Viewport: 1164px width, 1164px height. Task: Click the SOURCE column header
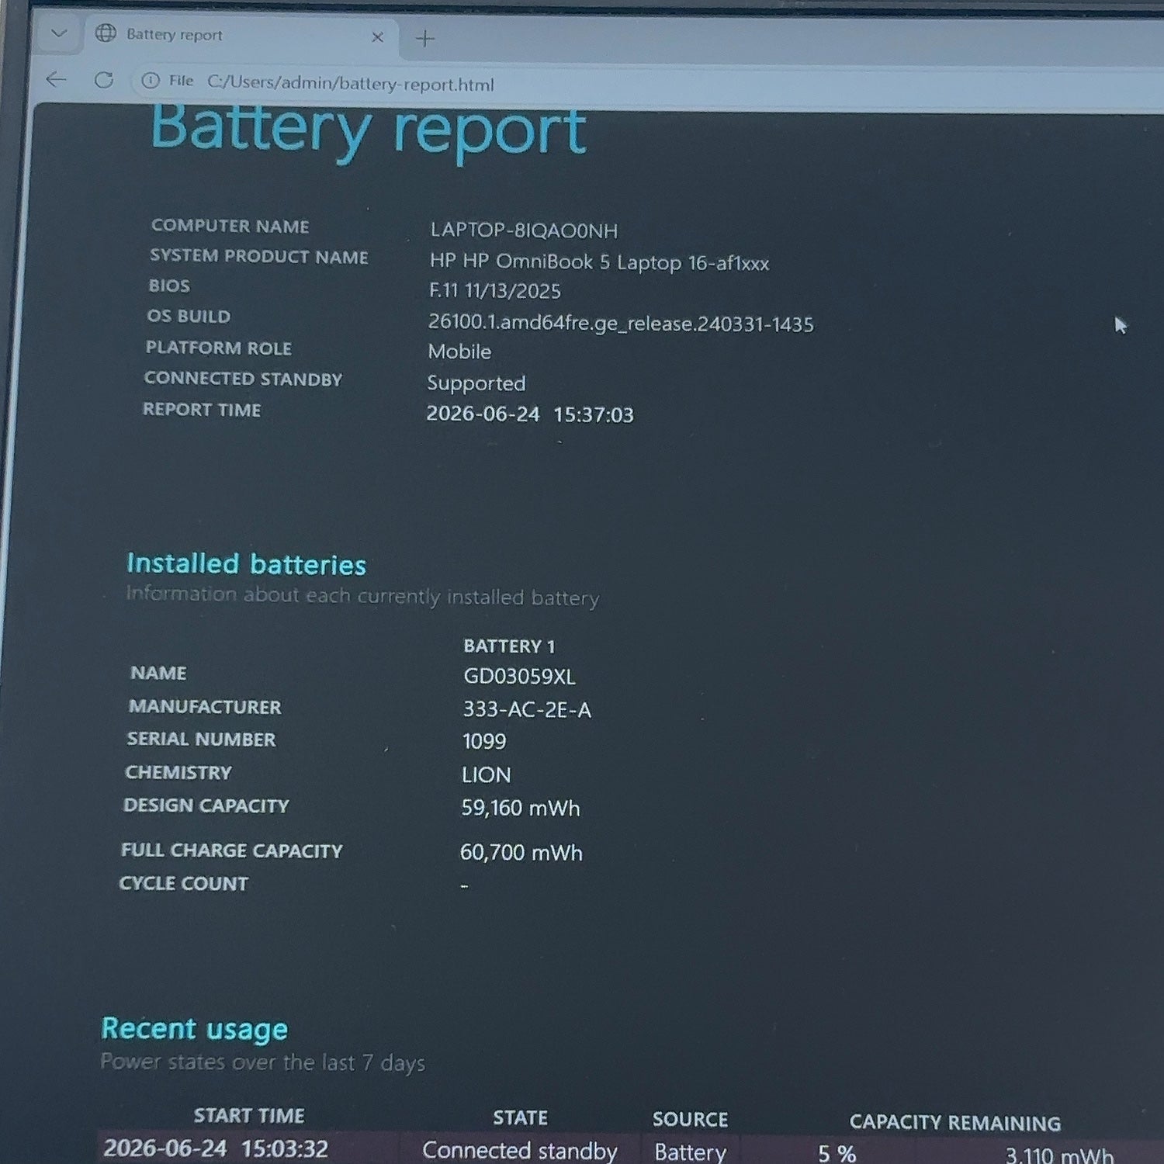pos(690,1119)
